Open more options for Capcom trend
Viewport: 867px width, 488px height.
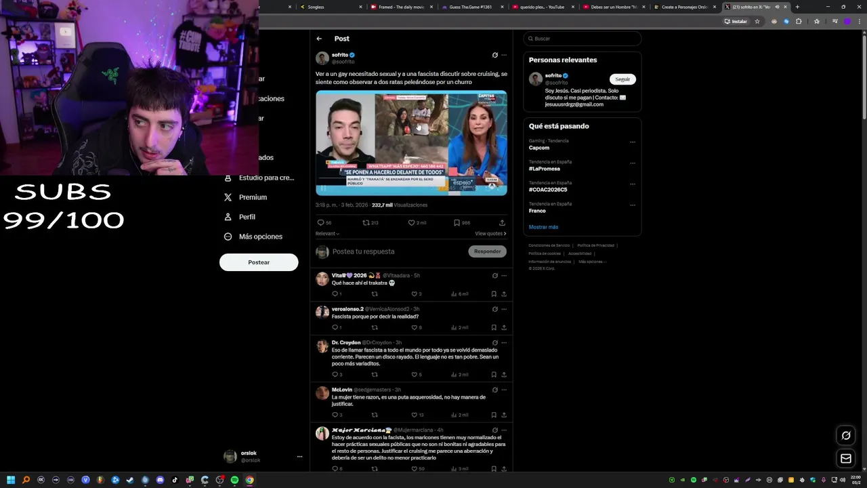click(x=633, y=142)
